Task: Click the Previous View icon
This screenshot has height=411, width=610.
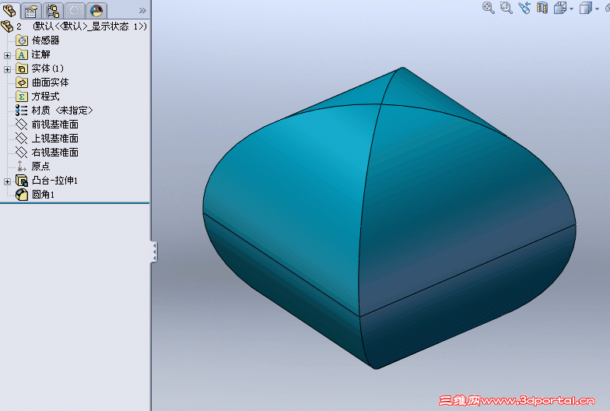Action: click(x=524, y=8)
